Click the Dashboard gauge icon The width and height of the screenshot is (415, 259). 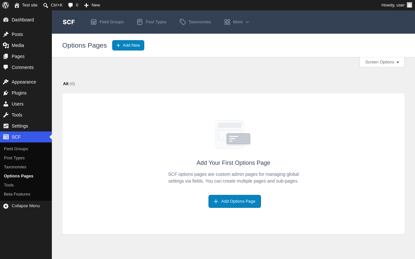pyautogui.click(x=6, y=20)
